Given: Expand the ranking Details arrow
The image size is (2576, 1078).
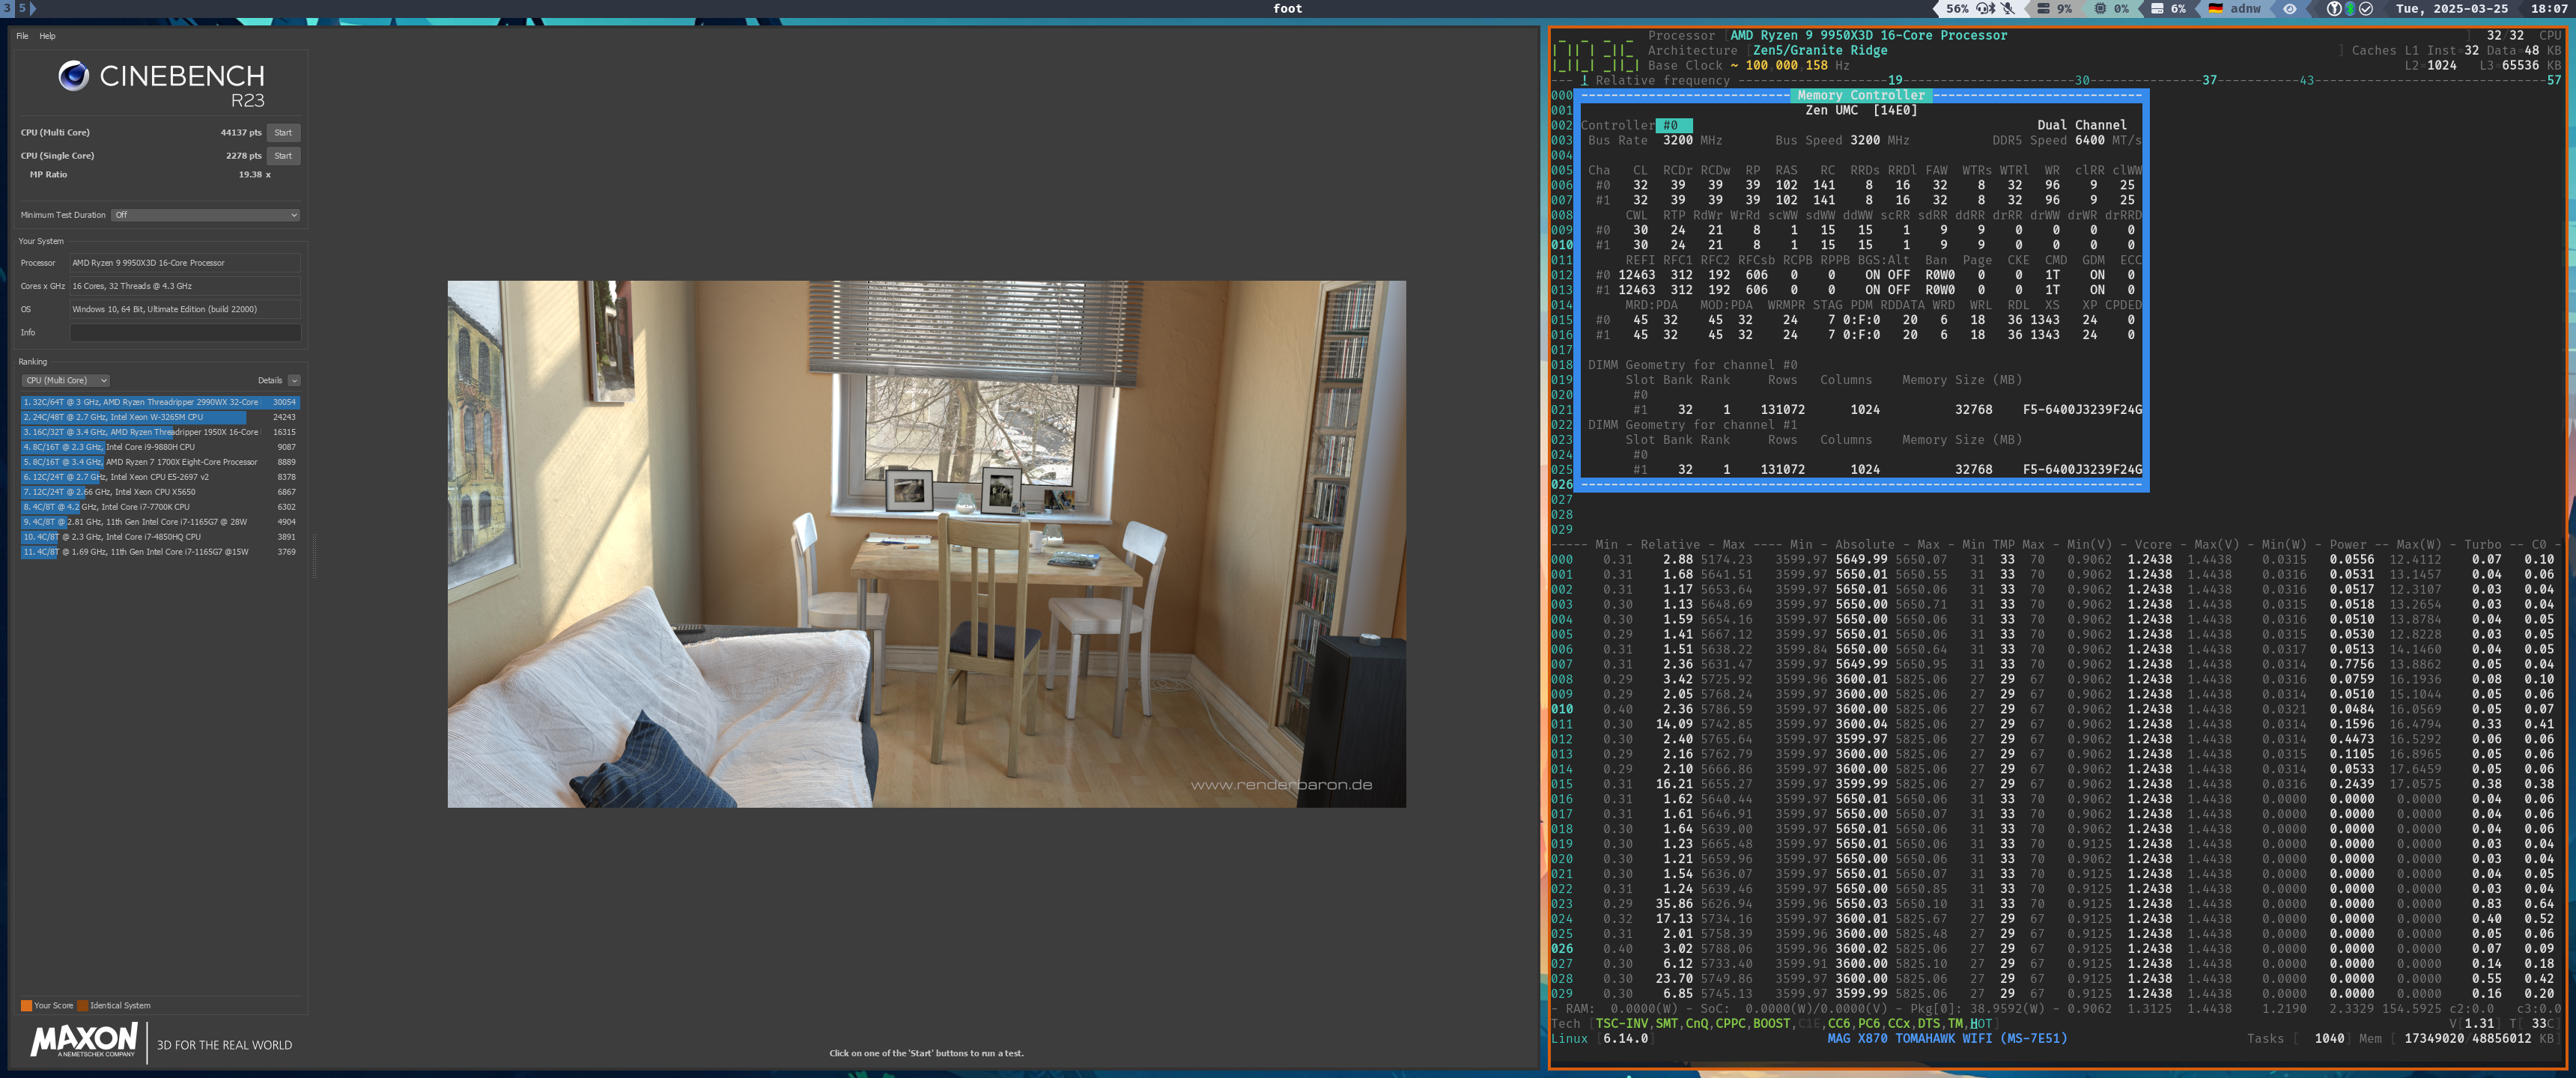Looking at the screenshot, I should (294, 381).
